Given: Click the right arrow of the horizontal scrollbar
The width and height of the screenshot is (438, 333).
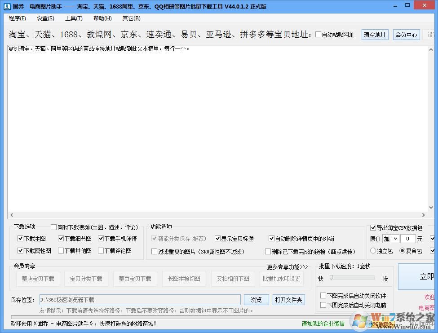Looking at the screenshot, I should [423, 215].
